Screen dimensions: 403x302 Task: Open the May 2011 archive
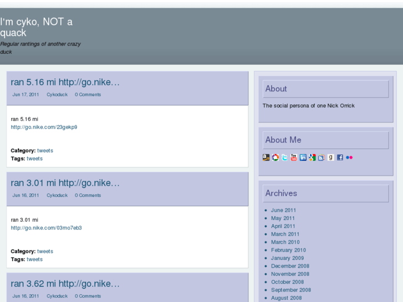tap(283, 218)
